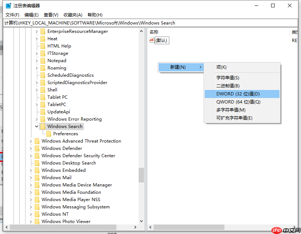Click values pane horizontal scrollbar thumb
301x234 pixels.
tap(189, 227)
